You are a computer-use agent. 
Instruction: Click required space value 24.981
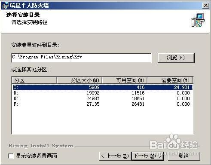point(182,87)
